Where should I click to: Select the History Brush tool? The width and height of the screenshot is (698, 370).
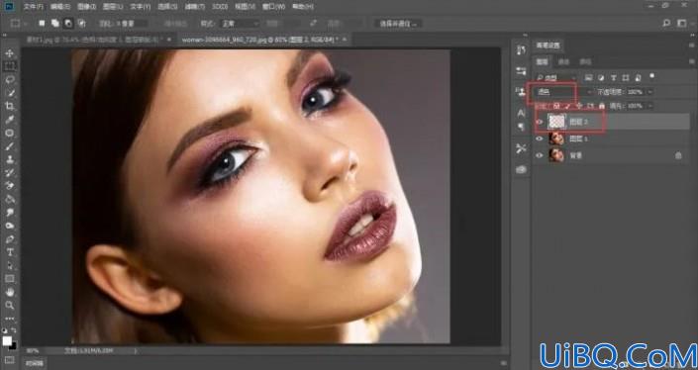[x=9, y=172]
